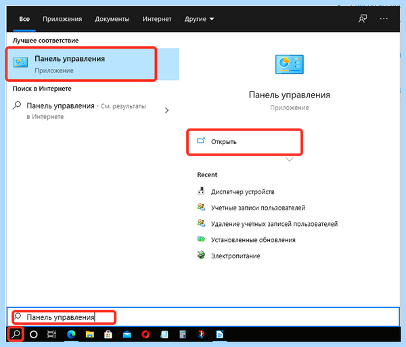
Task: Click magnifier icon beside web search result
Action: click(17, 106)
